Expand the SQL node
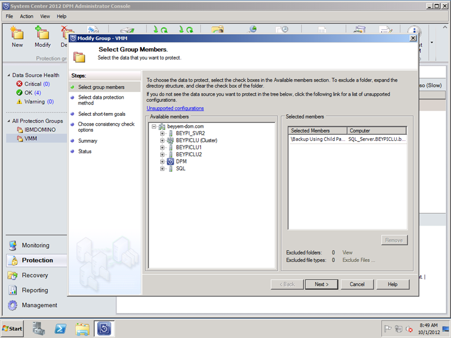 (x=162, y=169)
